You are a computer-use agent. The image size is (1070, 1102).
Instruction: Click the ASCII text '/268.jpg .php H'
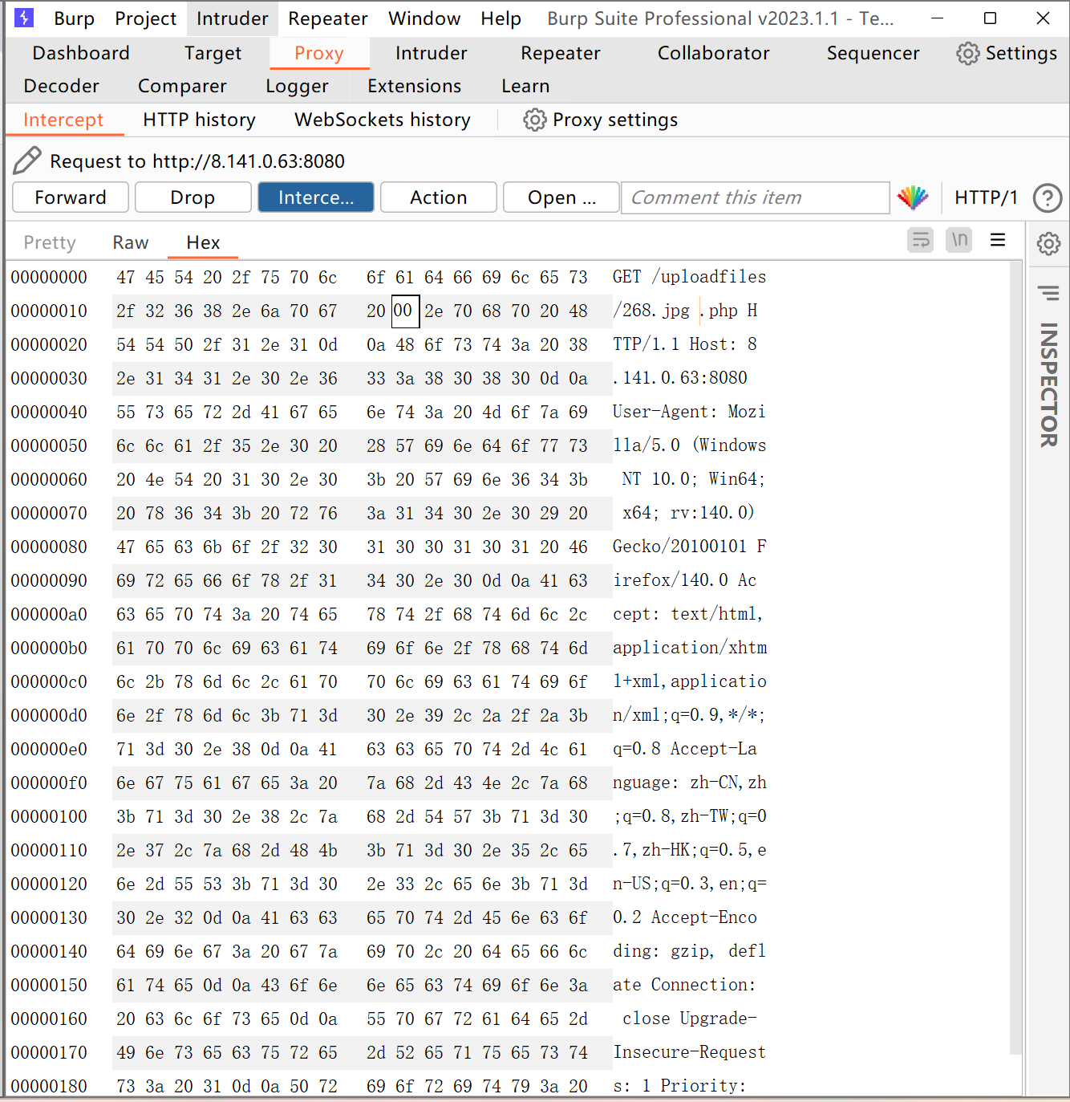pyautogui.click(x=685, y=311)
